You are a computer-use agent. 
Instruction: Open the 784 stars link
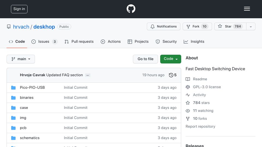tap(201, 103)
